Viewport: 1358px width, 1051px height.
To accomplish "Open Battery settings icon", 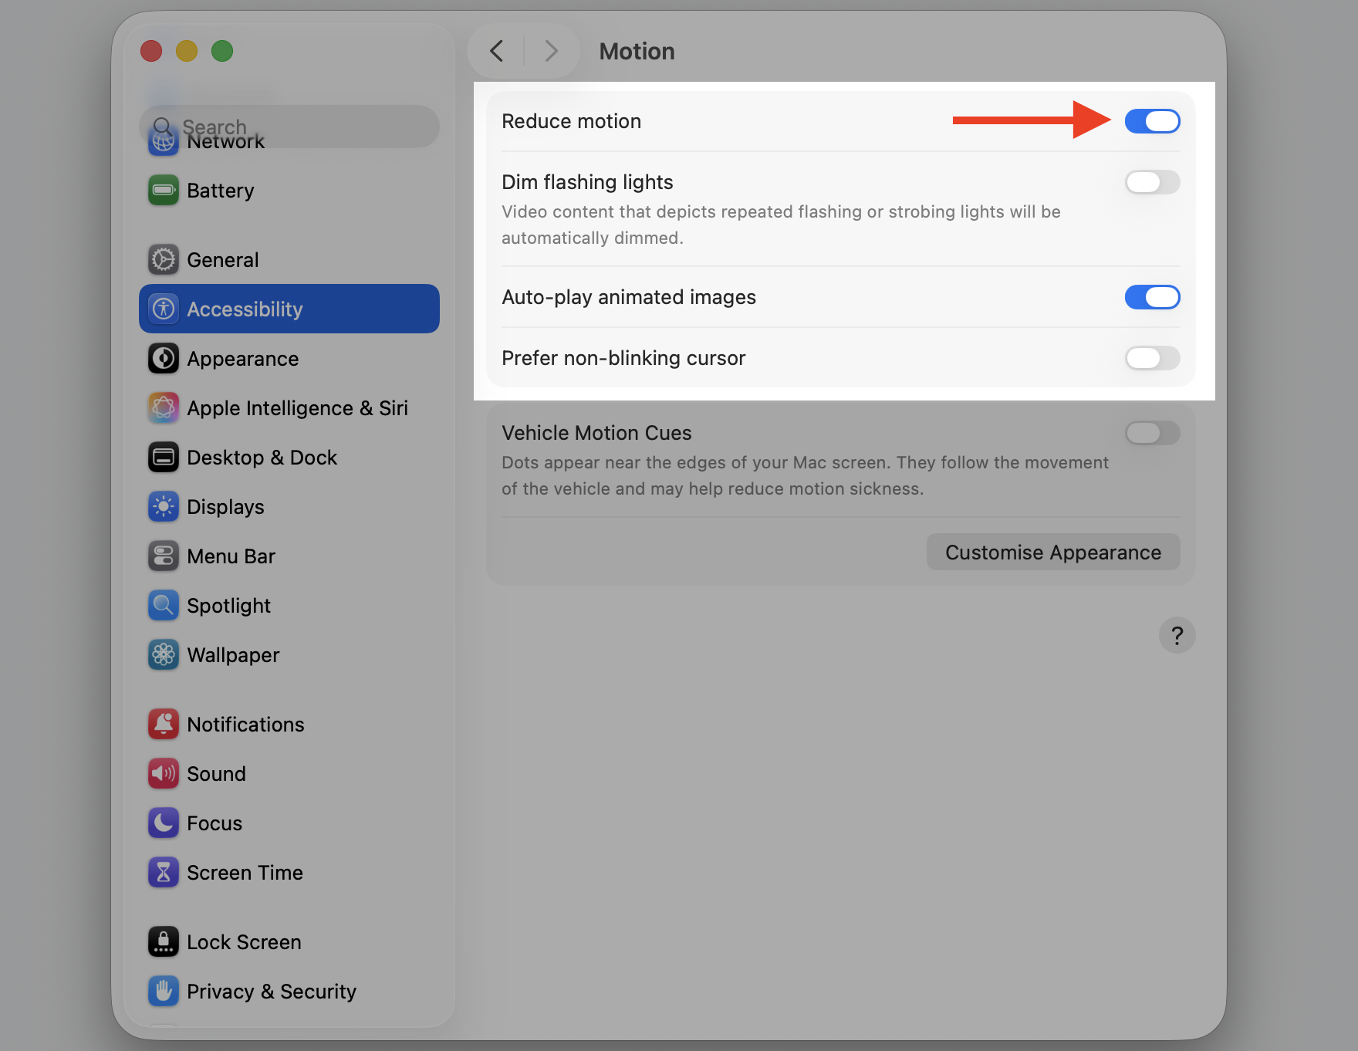I will [164, 190].
